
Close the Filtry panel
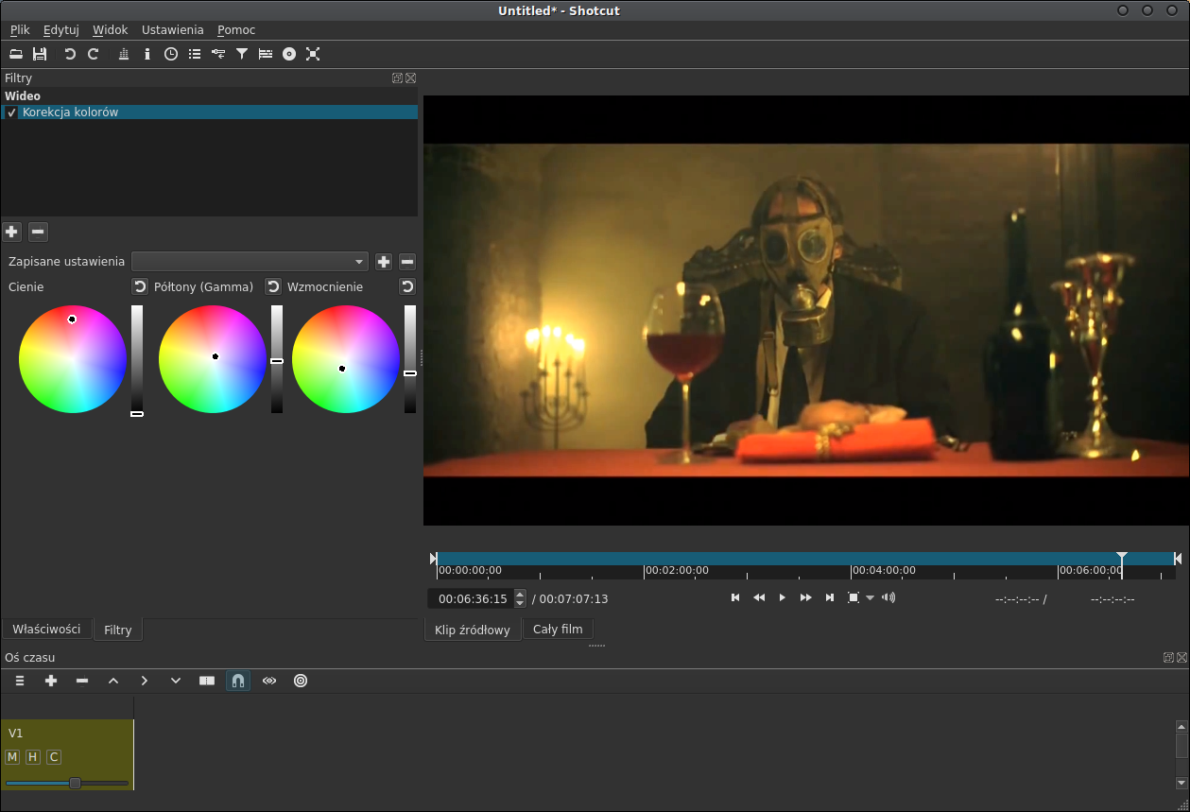point(410,78)
